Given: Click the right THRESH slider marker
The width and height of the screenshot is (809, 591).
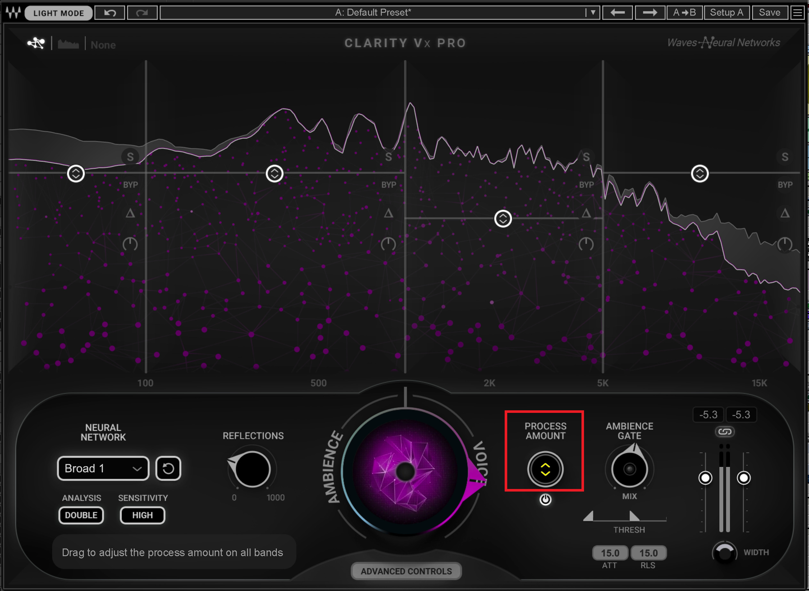Looking at the screenshot, I should pyautogui.click(x=634, y=516).
